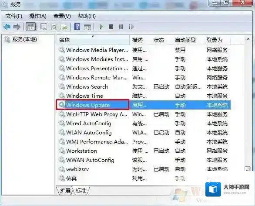Click the 服务 title bar icon
Image resolution: width=255 pixels, height=206 pixels.
(5, 4)
